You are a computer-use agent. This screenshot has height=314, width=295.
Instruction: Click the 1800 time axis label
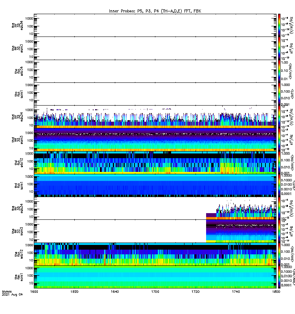coord(276,292)
